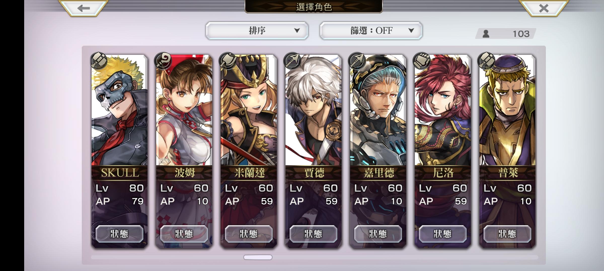Click the horizontal scrollbar thumb
Image resolution: width=604 pixels, height=271 pixels.
click(x=258, y=257)
